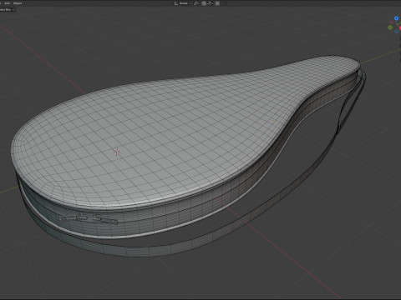Toggle snapping magnet icon
Image resolution: width=401 pixels, height=300 pixels.
[x=204, y=3]
